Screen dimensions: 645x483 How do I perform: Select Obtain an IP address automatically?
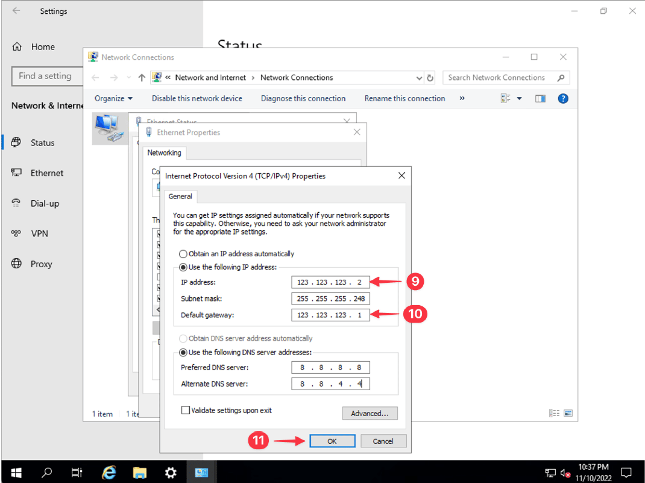[x=183, y=254]
